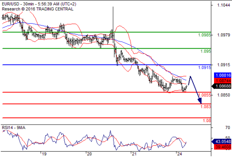The image size is (232, 157).
Task: Select the green 1.0985 resistance label
Action: coord(204,35)
